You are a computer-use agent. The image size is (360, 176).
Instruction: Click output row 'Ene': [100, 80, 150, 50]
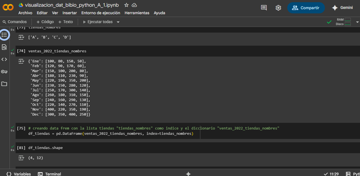(57, 61)
